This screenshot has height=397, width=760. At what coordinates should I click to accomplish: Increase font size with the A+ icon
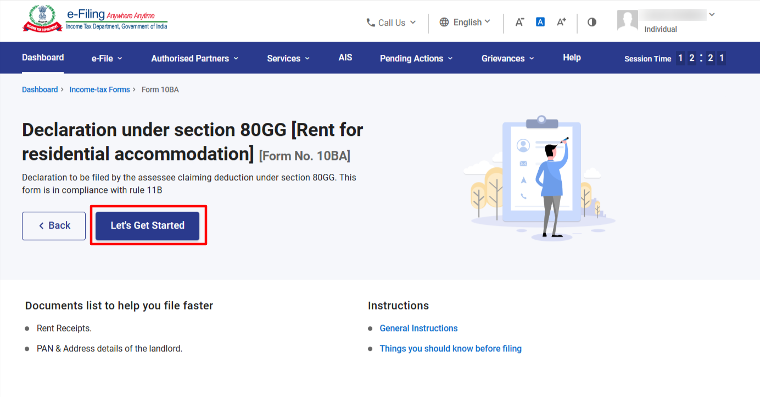[561, 22]
